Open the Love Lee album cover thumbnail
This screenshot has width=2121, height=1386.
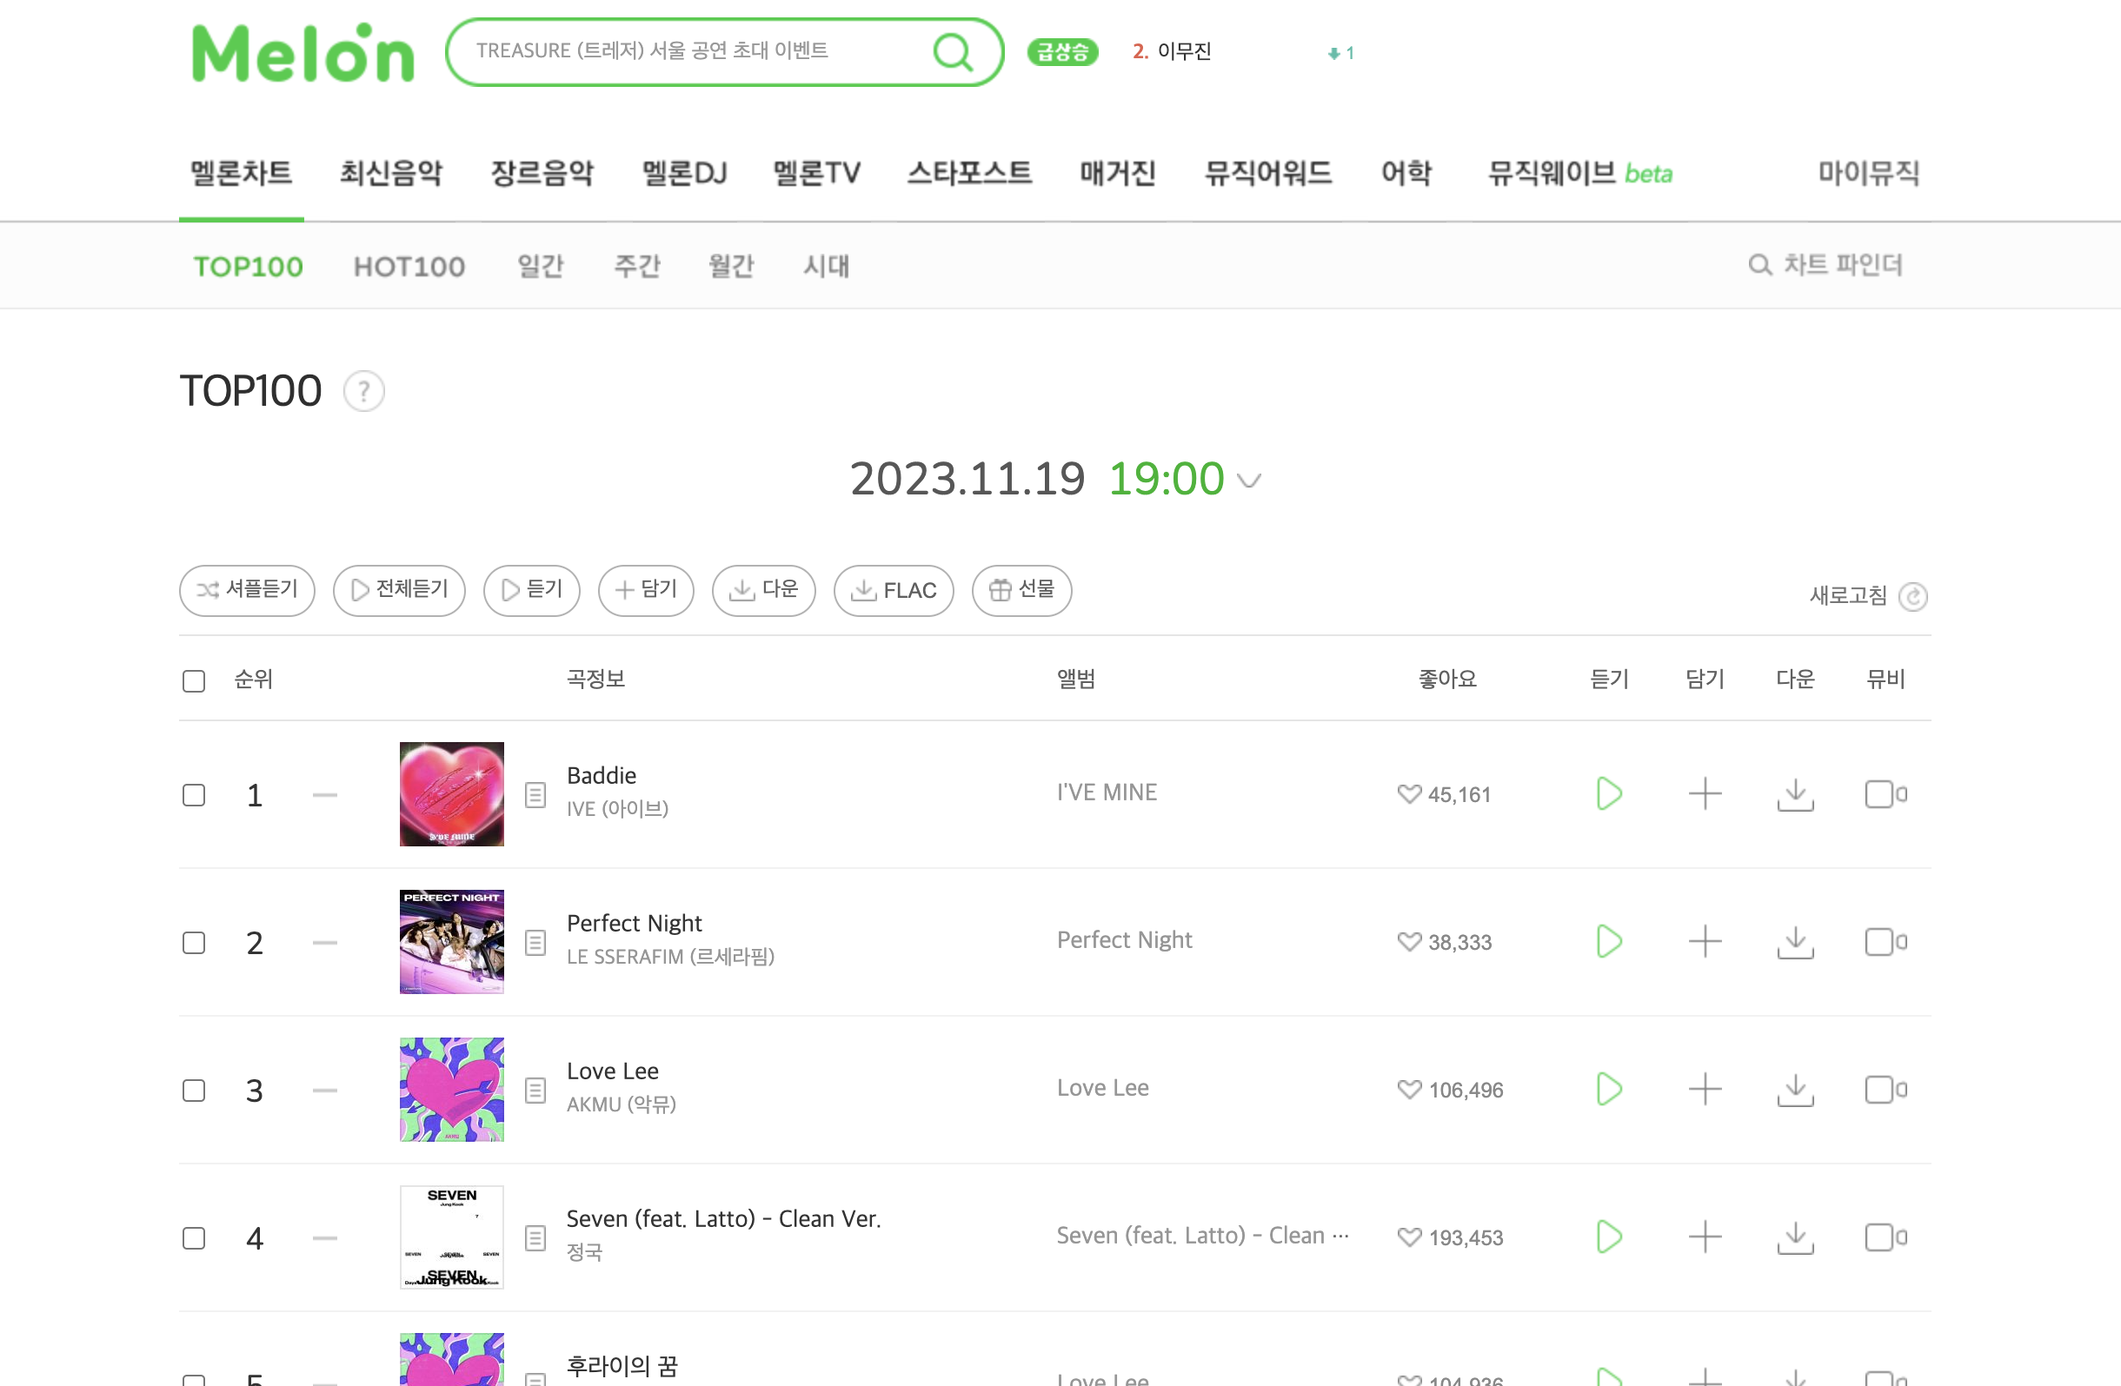[x=452, y=1090]
